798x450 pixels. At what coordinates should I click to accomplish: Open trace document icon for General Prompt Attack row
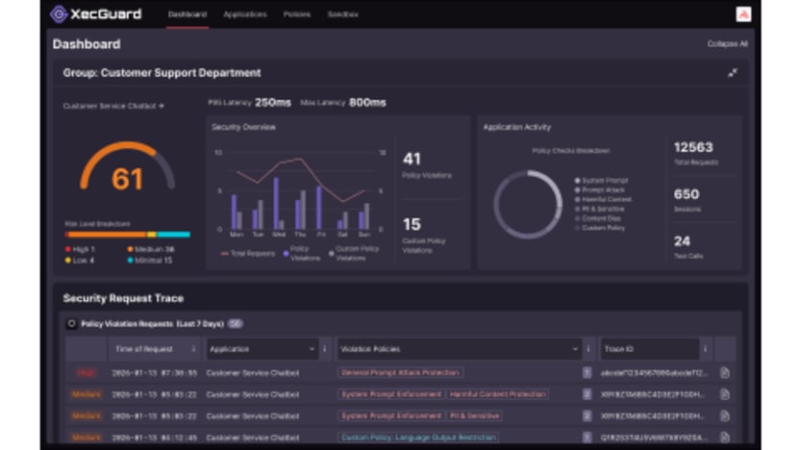725,373
